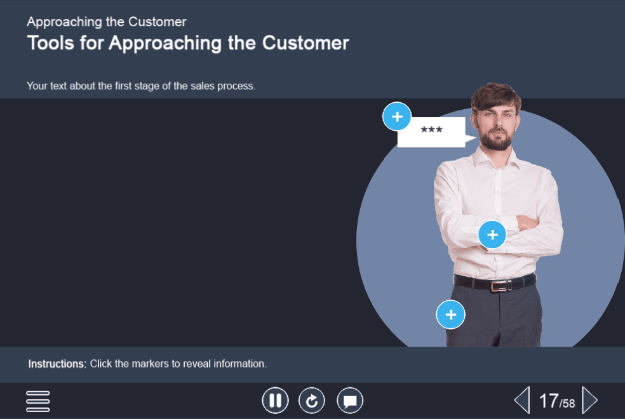The image size is (625, 419).
Task: Replay the current slide
Action: click(x=312, y=401)
